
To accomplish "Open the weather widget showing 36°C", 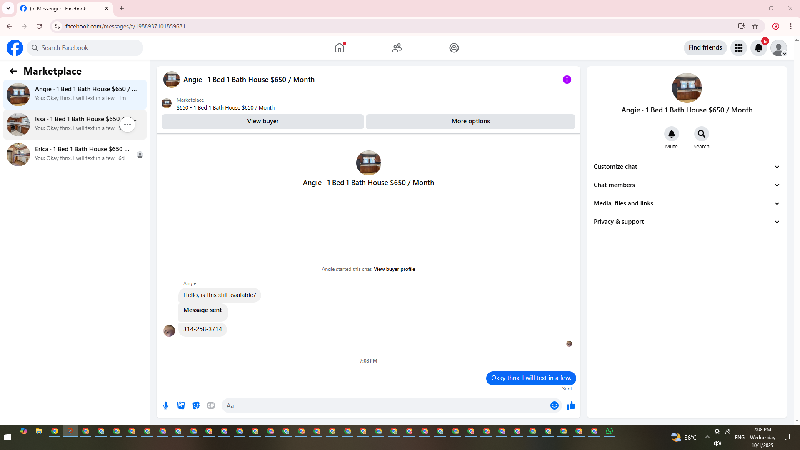I will 684,437.
